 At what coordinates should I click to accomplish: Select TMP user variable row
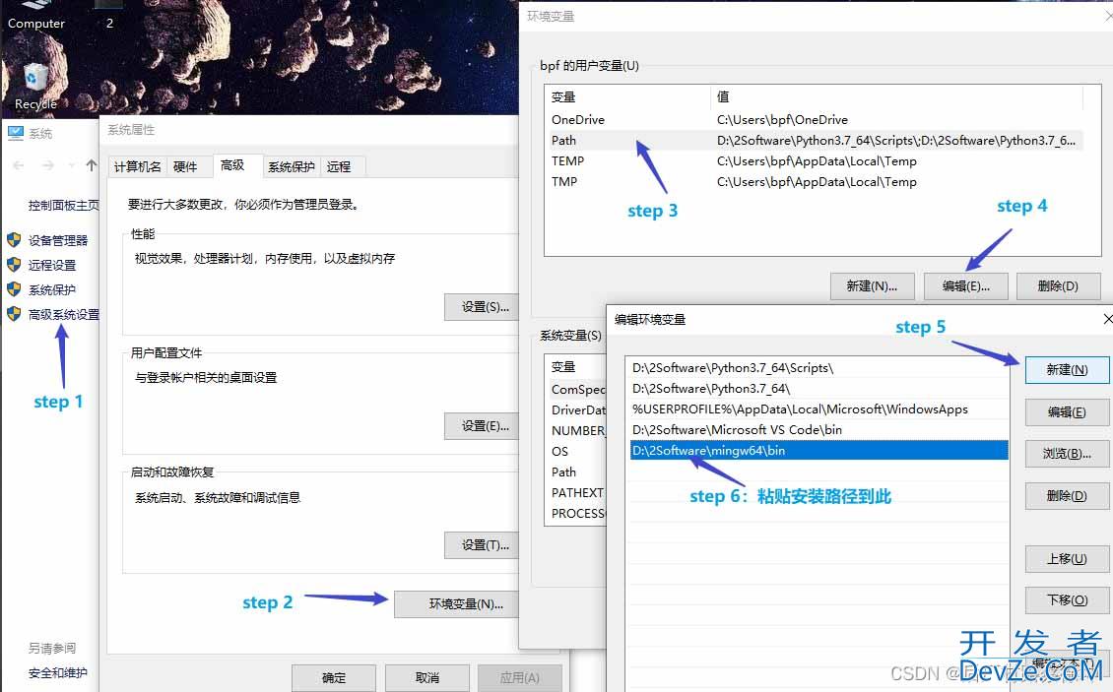pyautogui.click(x=814, y=181)
